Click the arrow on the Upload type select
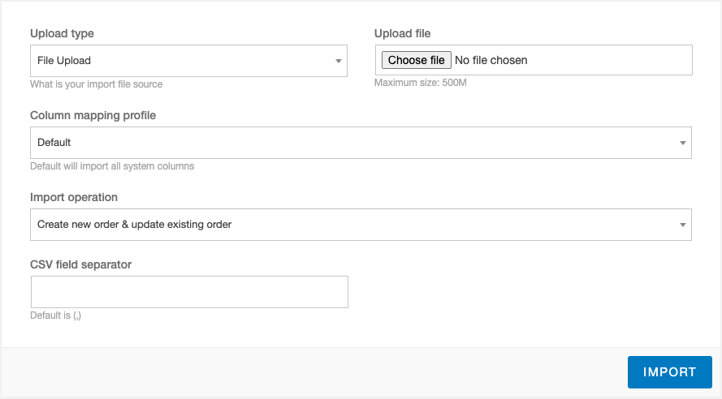Viewport: 722px width, 399px height. point(339,61)
